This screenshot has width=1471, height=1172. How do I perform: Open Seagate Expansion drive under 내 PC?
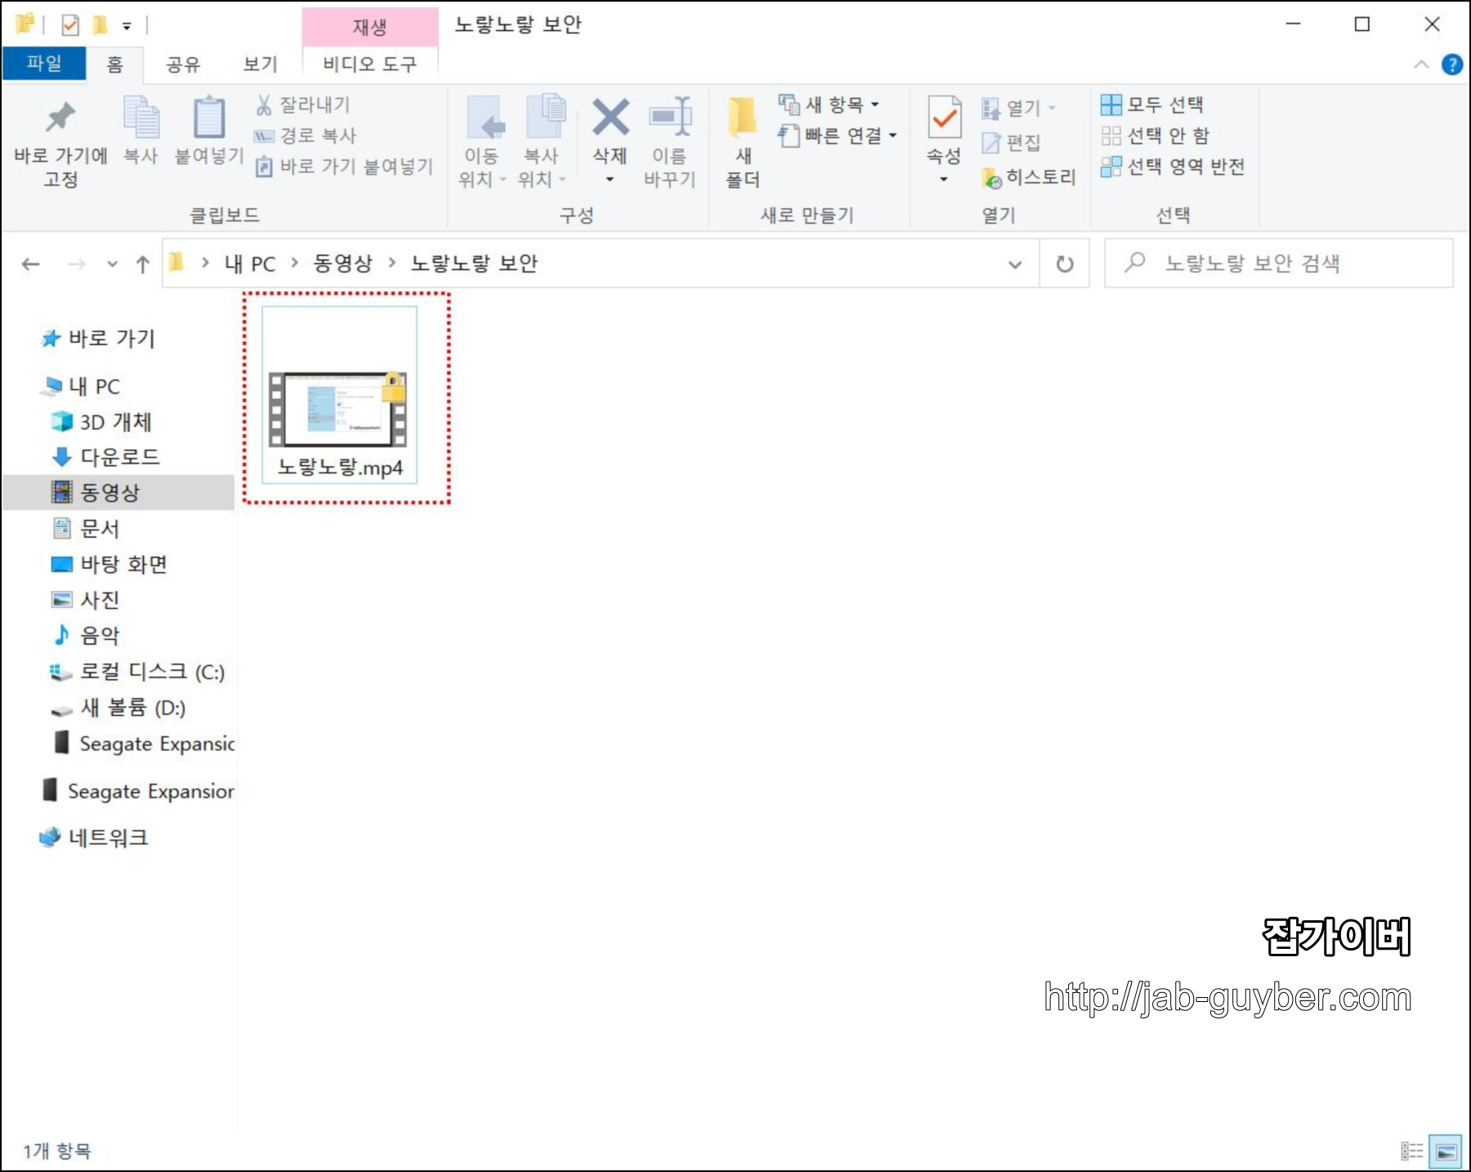pos(143,744)
